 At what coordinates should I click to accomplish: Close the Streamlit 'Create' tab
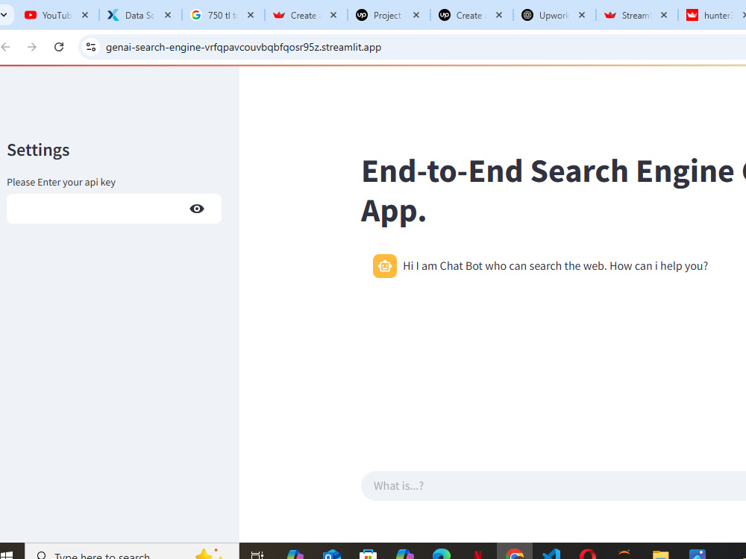(x=333, y=15)
